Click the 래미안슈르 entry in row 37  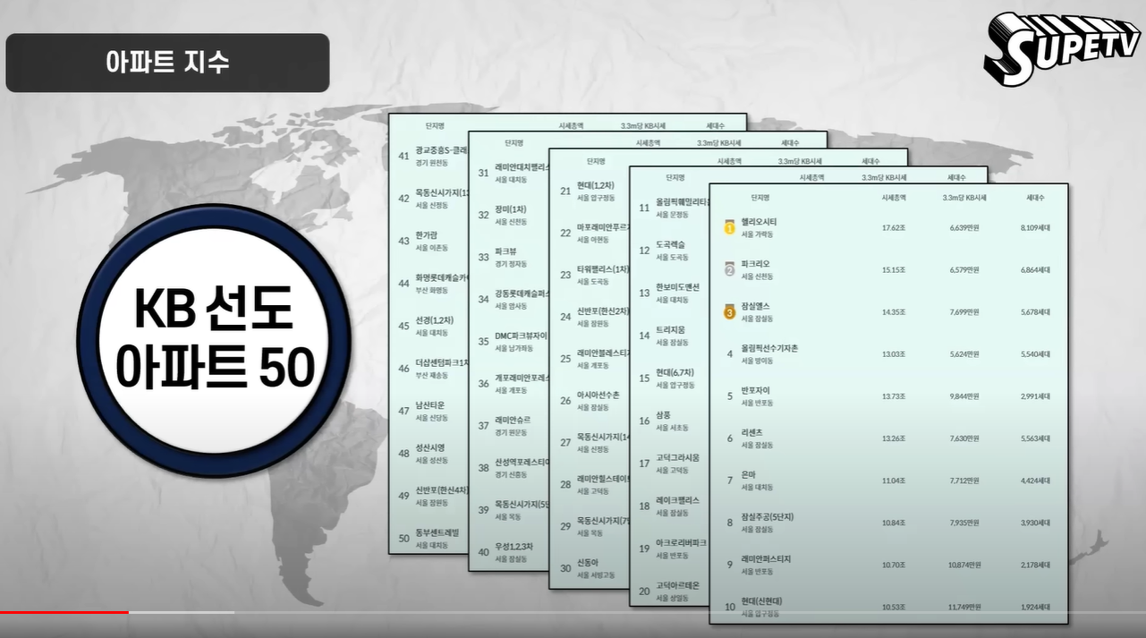[x=513, y=420]
